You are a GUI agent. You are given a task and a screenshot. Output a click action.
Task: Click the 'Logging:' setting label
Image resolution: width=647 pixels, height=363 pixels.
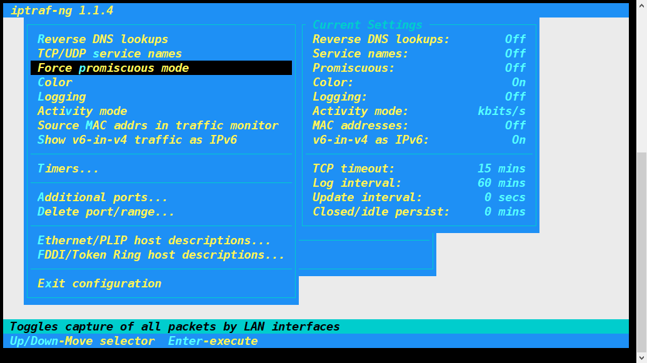click(x=339, y=97)
